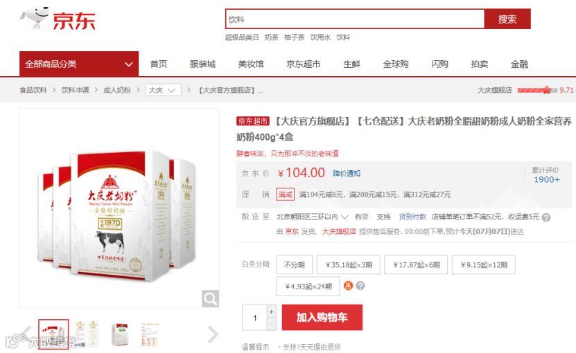Image resolution: width=576 pixels, height=353 pixels.
Task: Click the shipping fee help question mark
Action: (546, 217)
